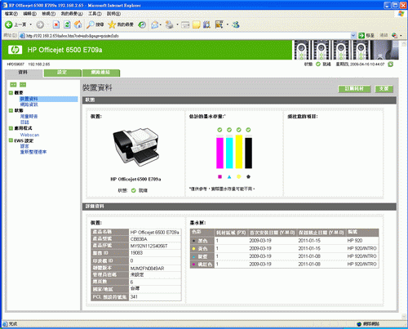408x329 pixels.
Task: Open the usage report link under 狀態
Action: tap(29, 117)
